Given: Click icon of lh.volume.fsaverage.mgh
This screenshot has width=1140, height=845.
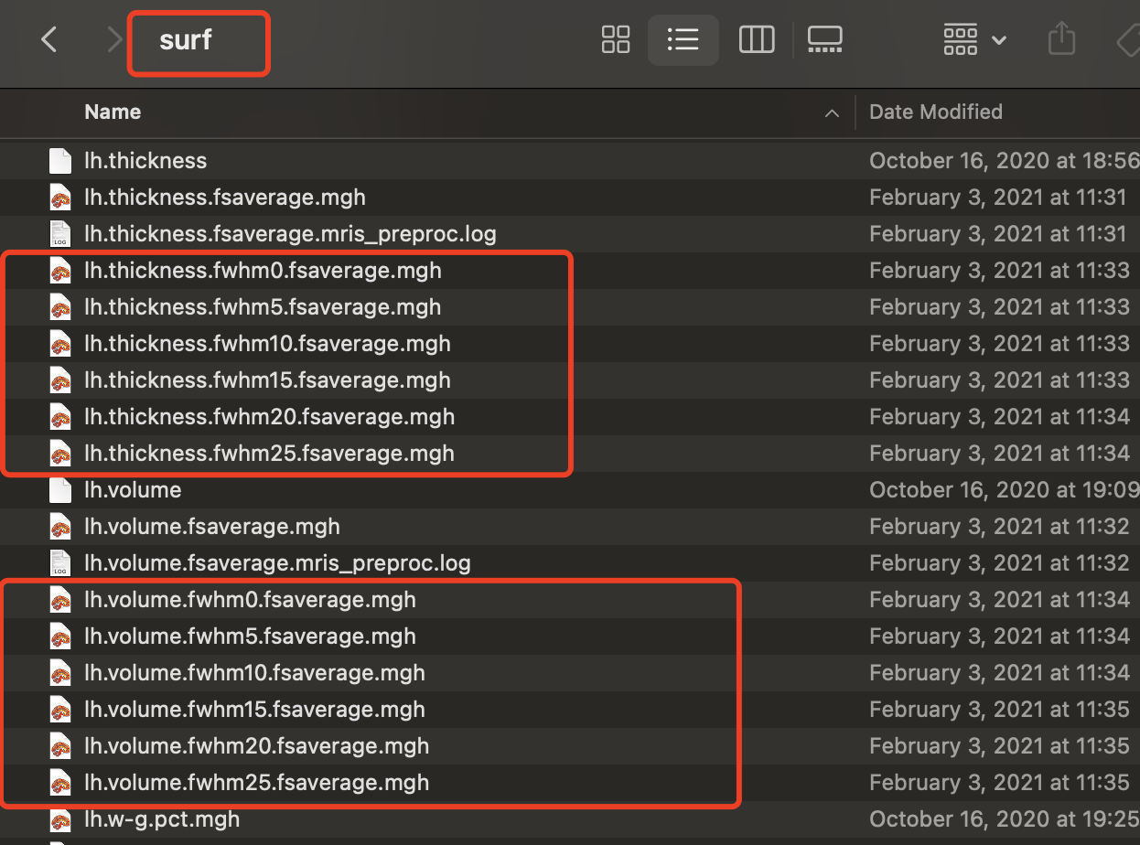Looking at the screenshot, I should click(x=60, y=527).
